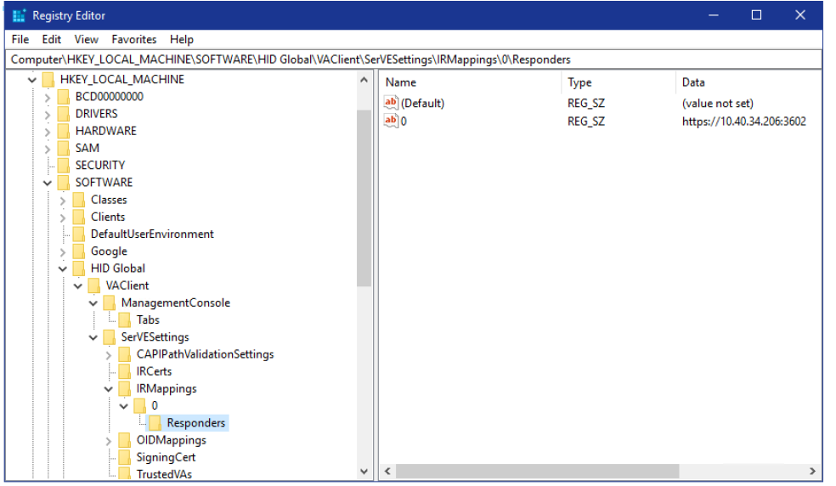
Task: Select the BCD00000000 folder icon
Action: pyautogui.click(x=64, y=97)
